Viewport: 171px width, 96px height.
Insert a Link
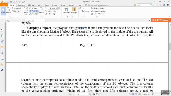coord(82,8)
